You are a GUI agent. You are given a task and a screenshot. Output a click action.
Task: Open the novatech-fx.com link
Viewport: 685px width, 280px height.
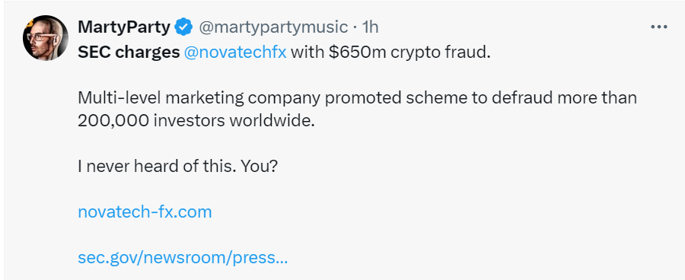[x=145, y=212]
